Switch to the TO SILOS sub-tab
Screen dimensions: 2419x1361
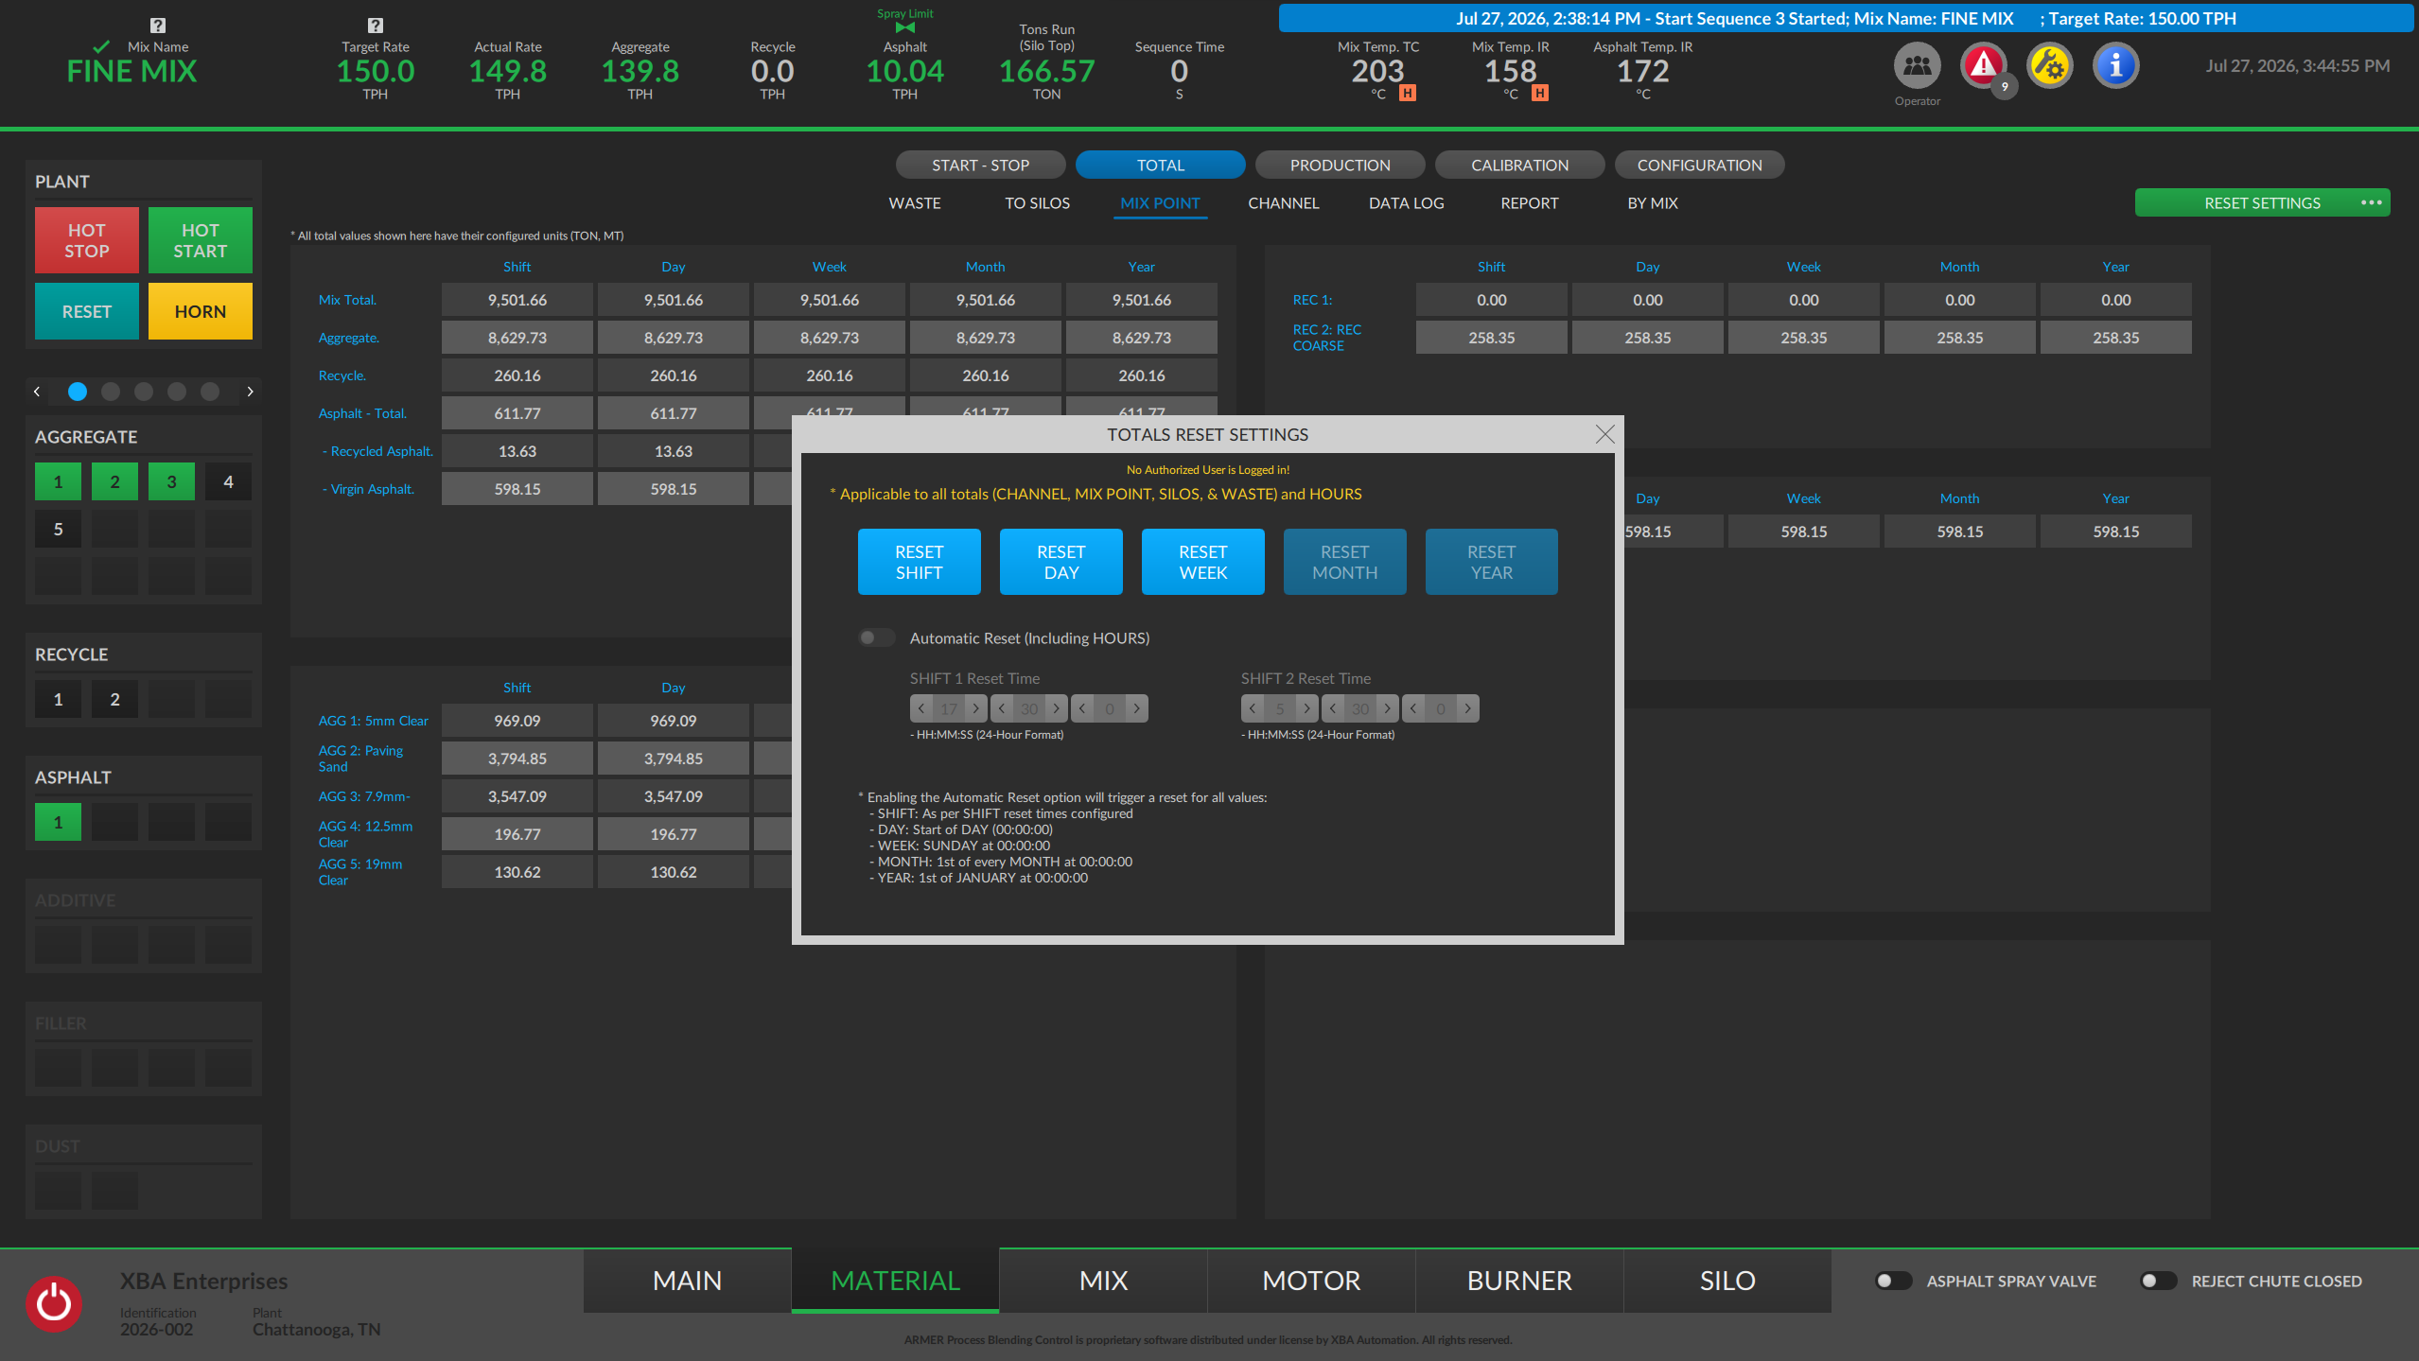1037,203
